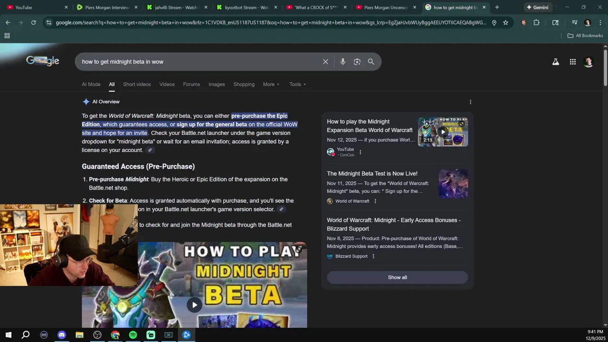
Task: Open 'The Midnight Beta Test is Now Live!' link
Action: click(x=372, y=174)
